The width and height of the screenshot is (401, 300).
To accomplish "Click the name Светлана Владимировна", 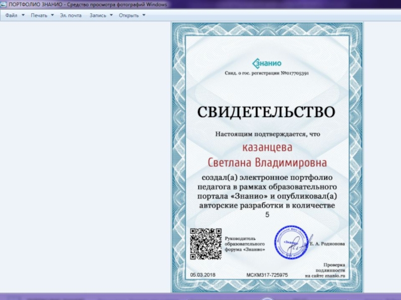I will [x=267, y=163].
